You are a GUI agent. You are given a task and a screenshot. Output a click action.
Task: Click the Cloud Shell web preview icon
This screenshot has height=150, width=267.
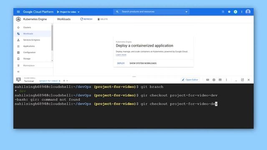click(x=220, y=80)
